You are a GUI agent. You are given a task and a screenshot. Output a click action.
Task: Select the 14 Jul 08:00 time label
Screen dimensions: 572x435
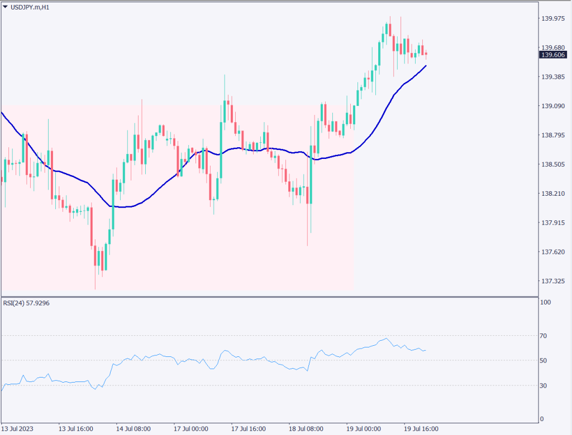click(133, 429)
